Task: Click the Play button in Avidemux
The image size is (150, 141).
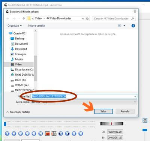Action: [x=7, y=133]
